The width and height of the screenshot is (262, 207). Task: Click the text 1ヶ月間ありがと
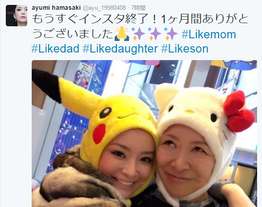[205, 19]
